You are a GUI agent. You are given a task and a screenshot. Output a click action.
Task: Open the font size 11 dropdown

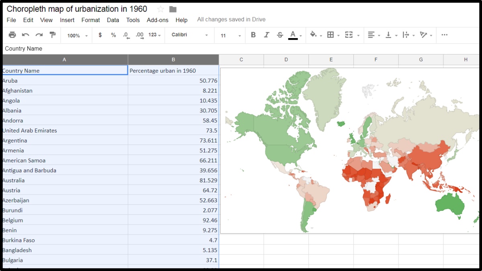(x=231, y=35)
